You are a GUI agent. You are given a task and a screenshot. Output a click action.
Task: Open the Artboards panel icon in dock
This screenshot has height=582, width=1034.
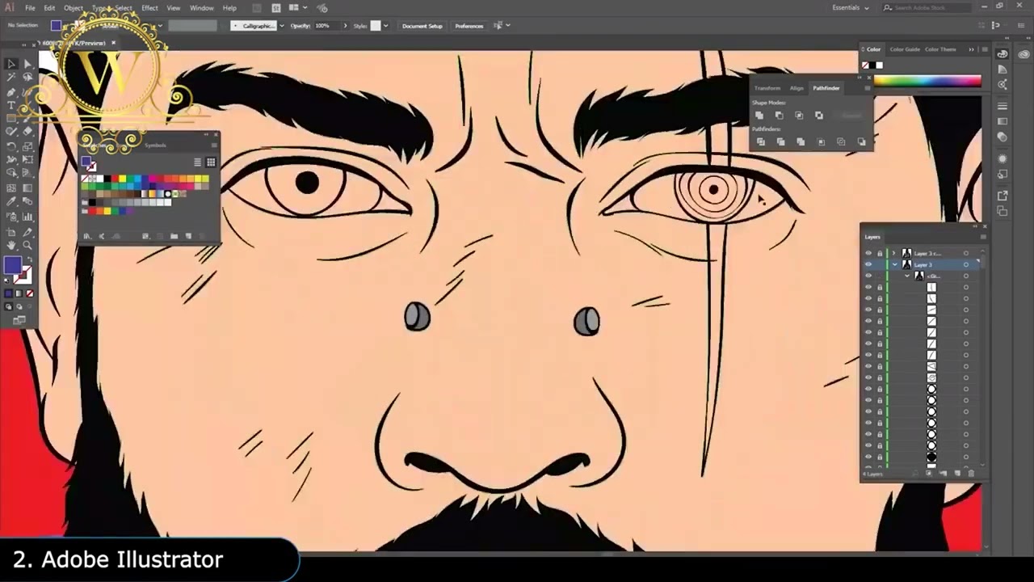(1002, 212)
